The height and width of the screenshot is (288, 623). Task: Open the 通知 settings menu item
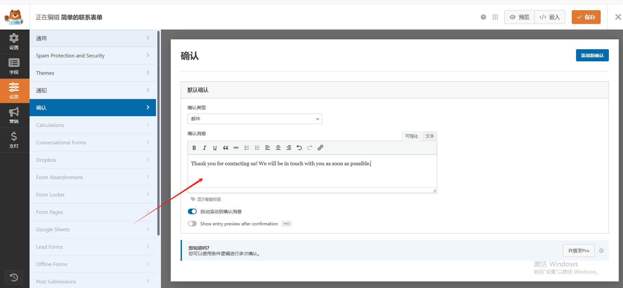coord(93,90)
